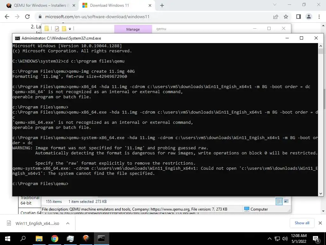Open Customize Quick Access Toolbar dropdown
This screenshot has height=245, width=326.
coord(70,29)
